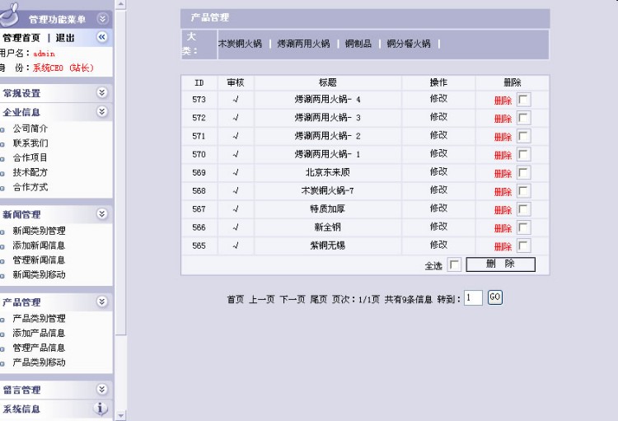Viewport: 618px width, 421px height.
Task: Open 公司简介 menu item
Action: pos(30,129)
